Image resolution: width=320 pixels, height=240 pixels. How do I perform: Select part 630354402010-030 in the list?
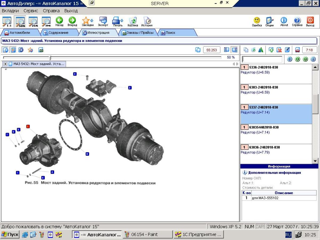pos(276,134)
